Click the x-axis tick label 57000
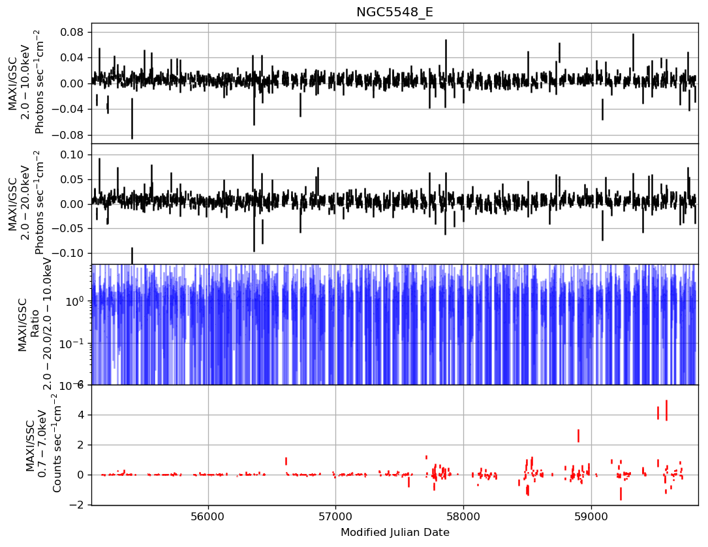The width and height of the screenshot is (708, 547). tap(336, 516)
